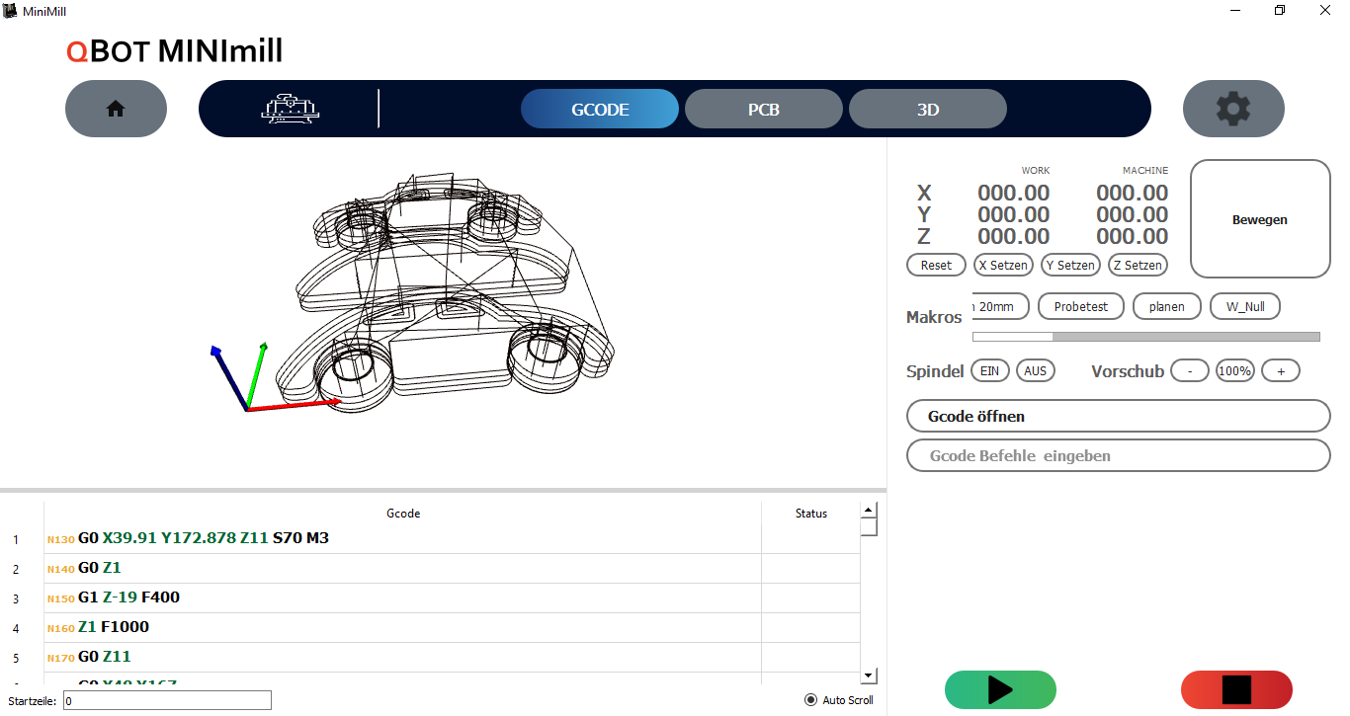Start the job with the green play button
Screen dimensions: 1350x716
pyautogui.click(x=1000, y=689)
